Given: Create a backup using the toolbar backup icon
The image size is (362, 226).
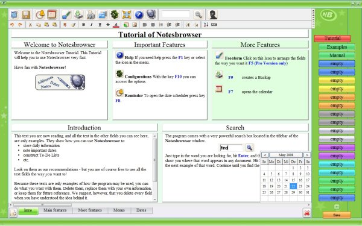Looking at the screenshot, I should pyautogui.click(x=78, y=14).
